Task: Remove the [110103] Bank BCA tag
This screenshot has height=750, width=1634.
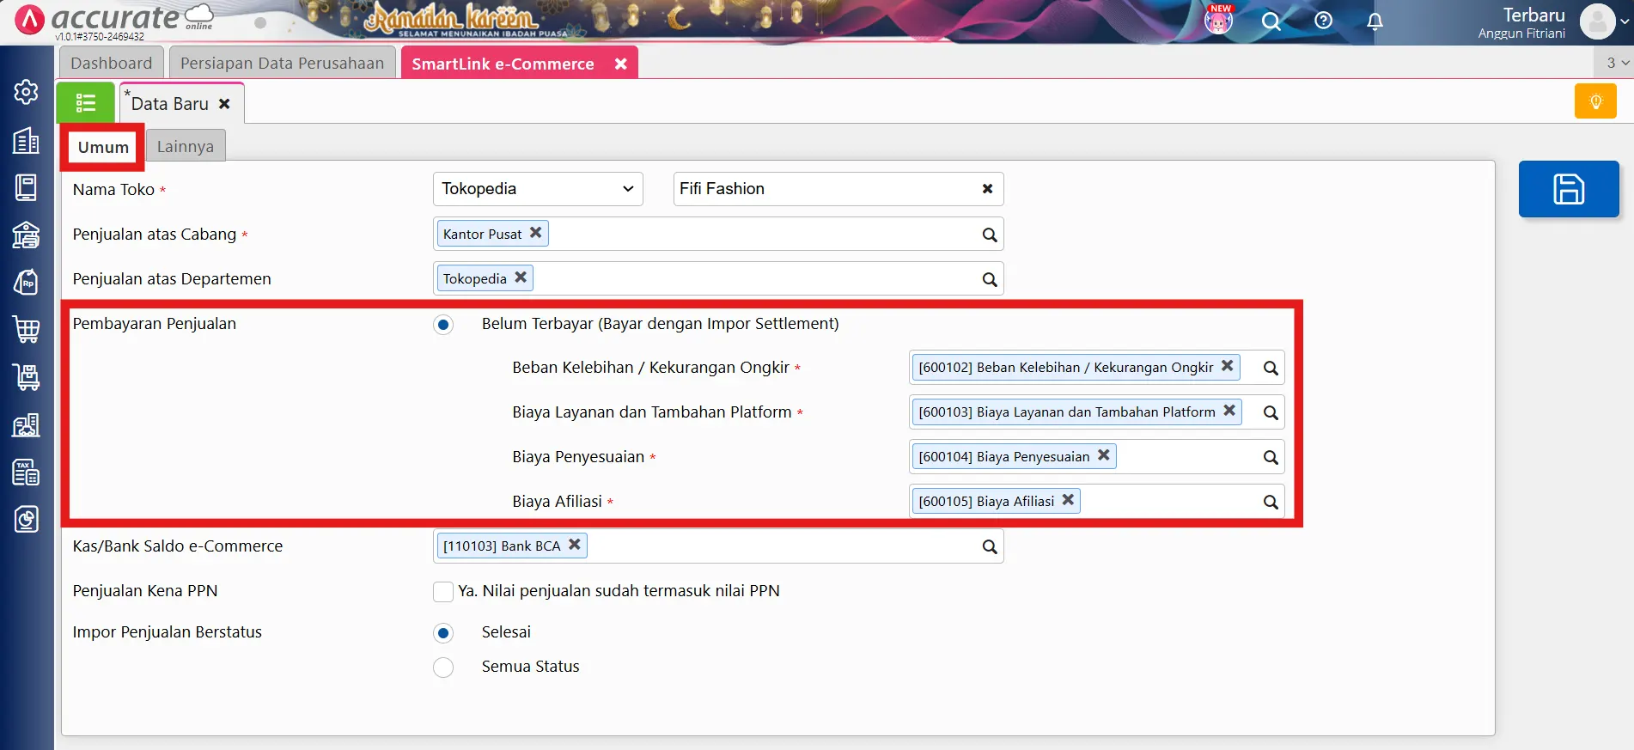Action: (x=575, y=545)
